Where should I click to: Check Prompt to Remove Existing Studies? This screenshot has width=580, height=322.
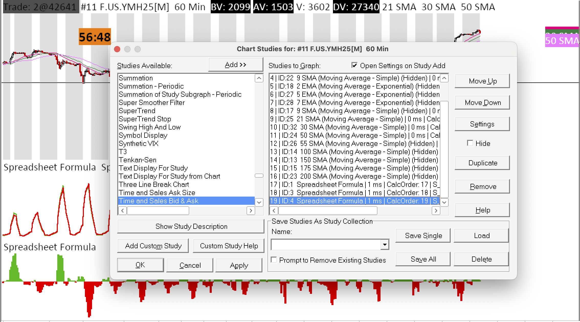tap(274, 260)
